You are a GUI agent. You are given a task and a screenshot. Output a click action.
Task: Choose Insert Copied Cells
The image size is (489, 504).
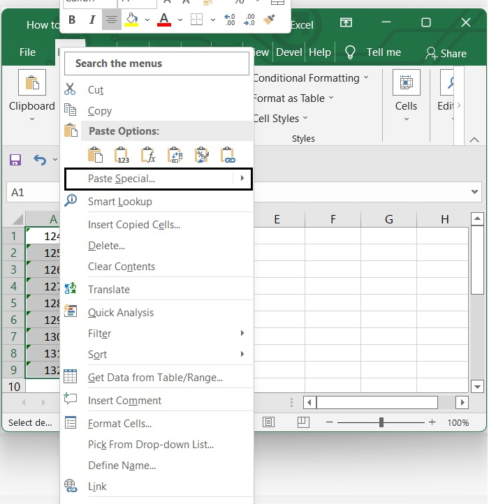click(156, 224)
